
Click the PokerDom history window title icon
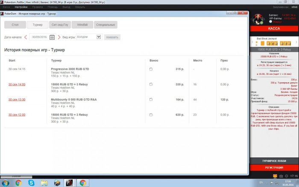pyautogui.click(x=2, y=14)
